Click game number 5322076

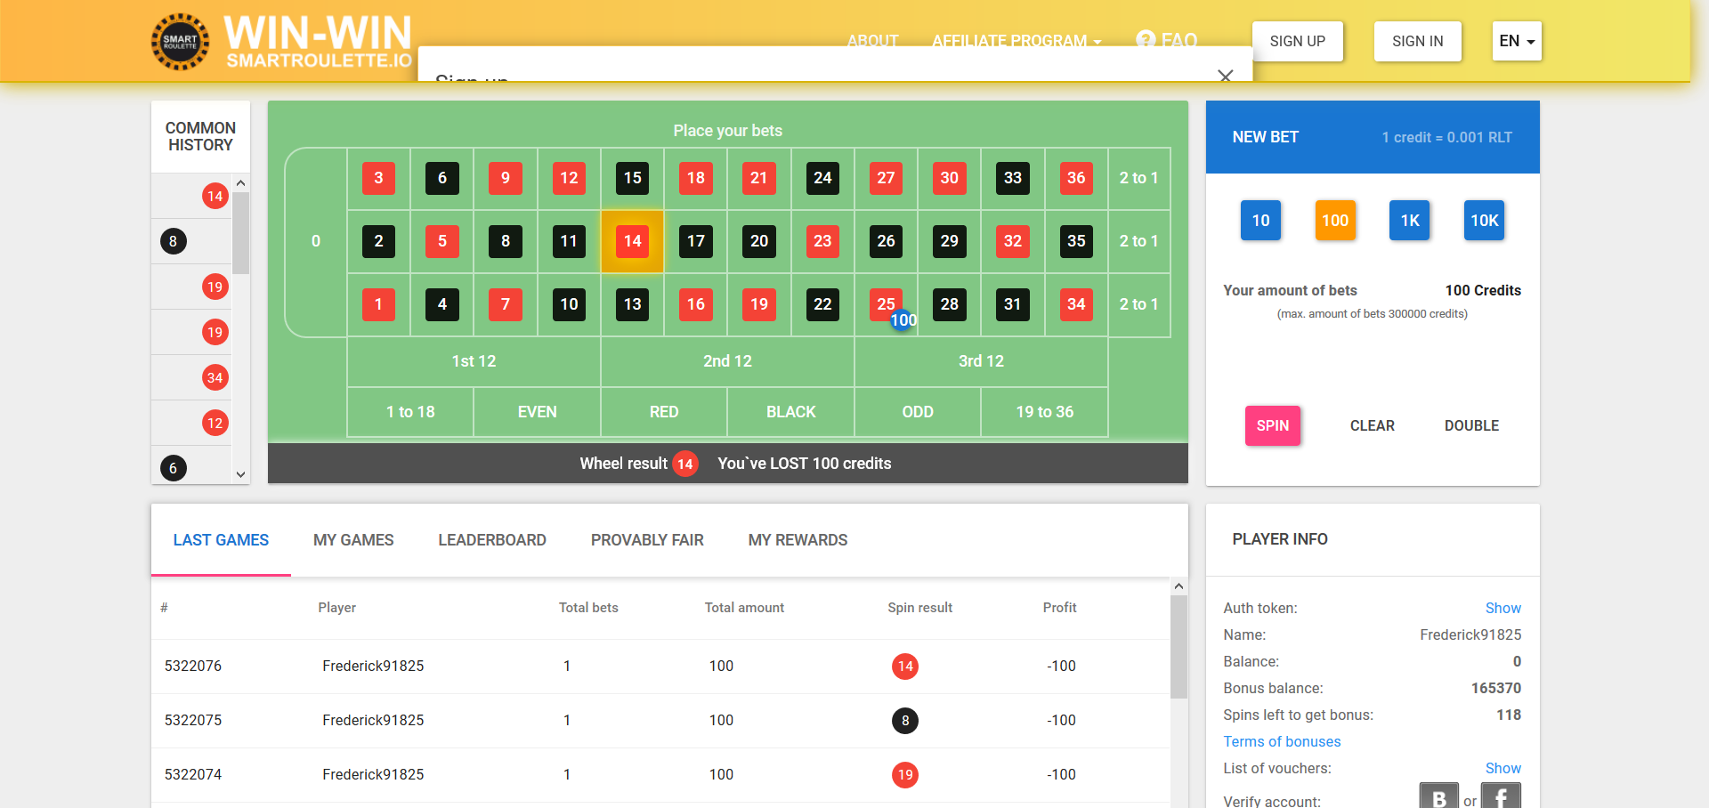point(193,666)
